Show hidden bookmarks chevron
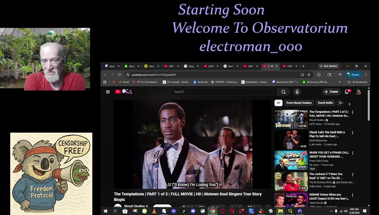Image resolution: width=379 pixels, height=215 pixels. [x=339, y=82]
